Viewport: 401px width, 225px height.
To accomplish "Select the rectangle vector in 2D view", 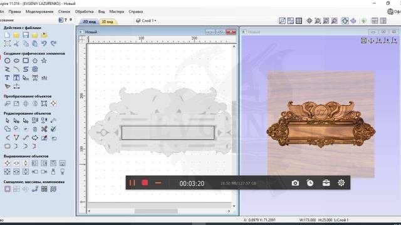I will pos(168,132).
